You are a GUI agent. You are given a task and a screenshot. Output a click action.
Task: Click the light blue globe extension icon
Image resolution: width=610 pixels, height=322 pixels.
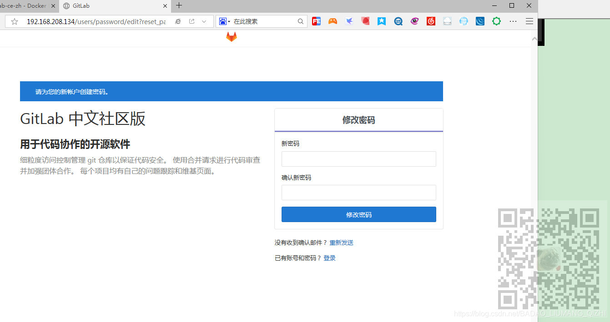(464, 21)
